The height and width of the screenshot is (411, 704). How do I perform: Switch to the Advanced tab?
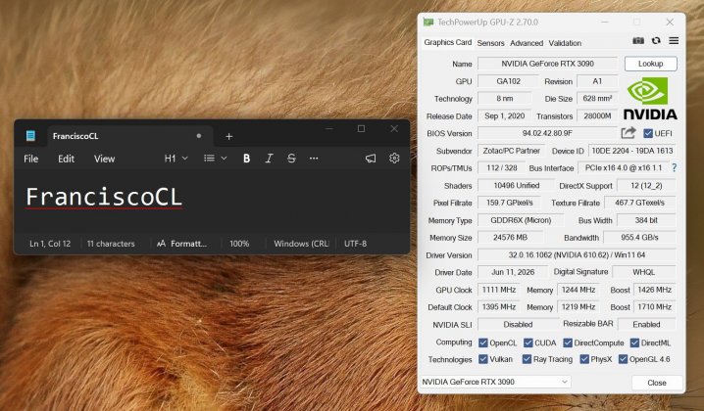coord(527,43)
